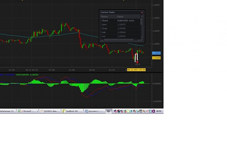Viewport: 227px width, 142px height.
Task: Click the yellow 06.12.2011 03:00 date label
Action: (x=136, y=70)
